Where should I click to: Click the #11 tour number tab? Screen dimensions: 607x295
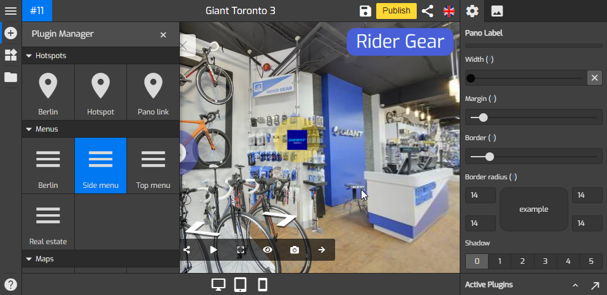[x=37, y=11]
